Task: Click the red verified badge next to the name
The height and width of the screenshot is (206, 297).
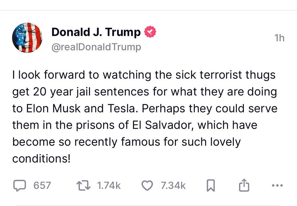Action: (x=151, y=31)
